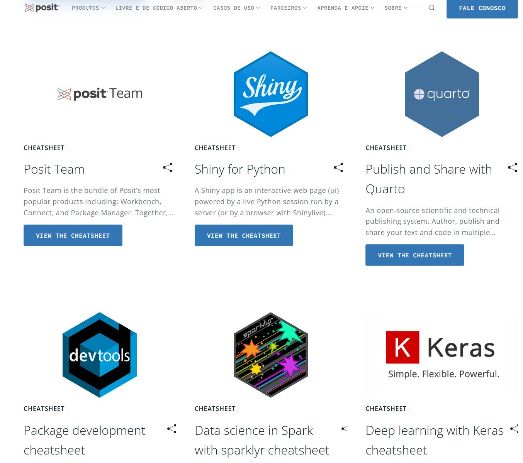The width and height of the screenshot is (523, 463).
Task: Expand the Sobre menu
Action: point(396,8)
